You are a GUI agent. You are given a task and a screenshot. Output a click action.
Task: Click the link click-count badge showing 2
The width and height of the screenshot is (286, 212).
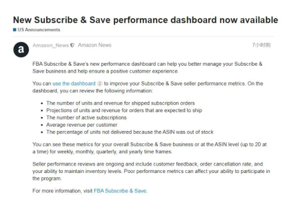99,84
